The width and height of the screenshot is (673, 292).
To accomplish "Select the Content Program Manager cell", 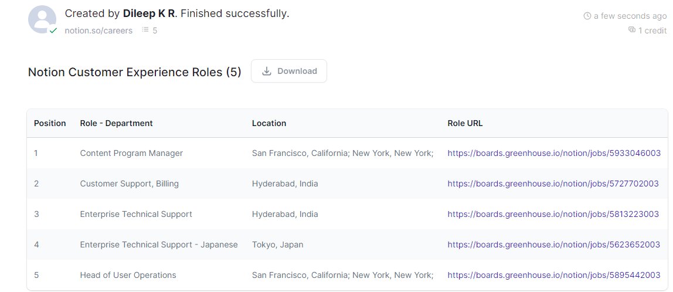I will pyautogui.click(x=131, y=153).
